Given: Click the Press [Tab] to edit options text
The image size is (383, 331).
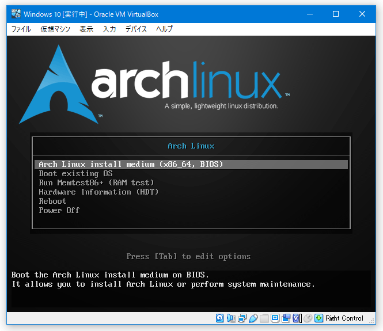Looking at the screenshot, I should click(188, 256).
